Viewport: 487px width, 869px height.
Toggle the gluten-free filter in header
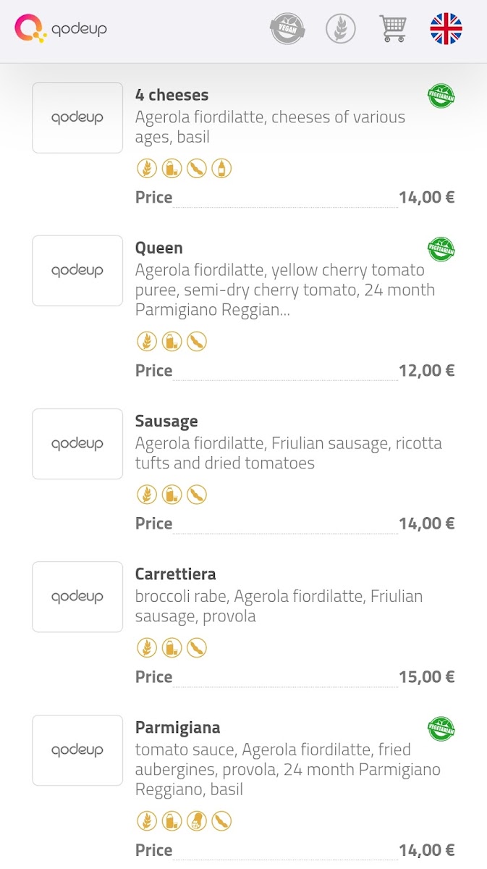pyautogui.click(x=340, y=29)
